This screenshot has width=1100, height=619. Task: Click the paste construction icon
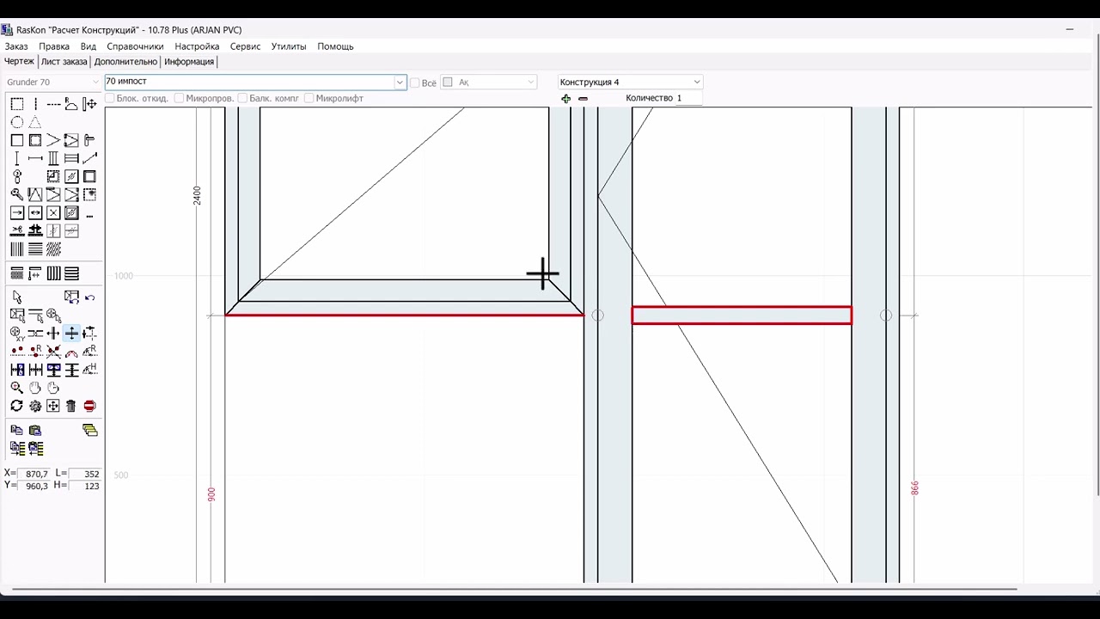tap(35, 430)
